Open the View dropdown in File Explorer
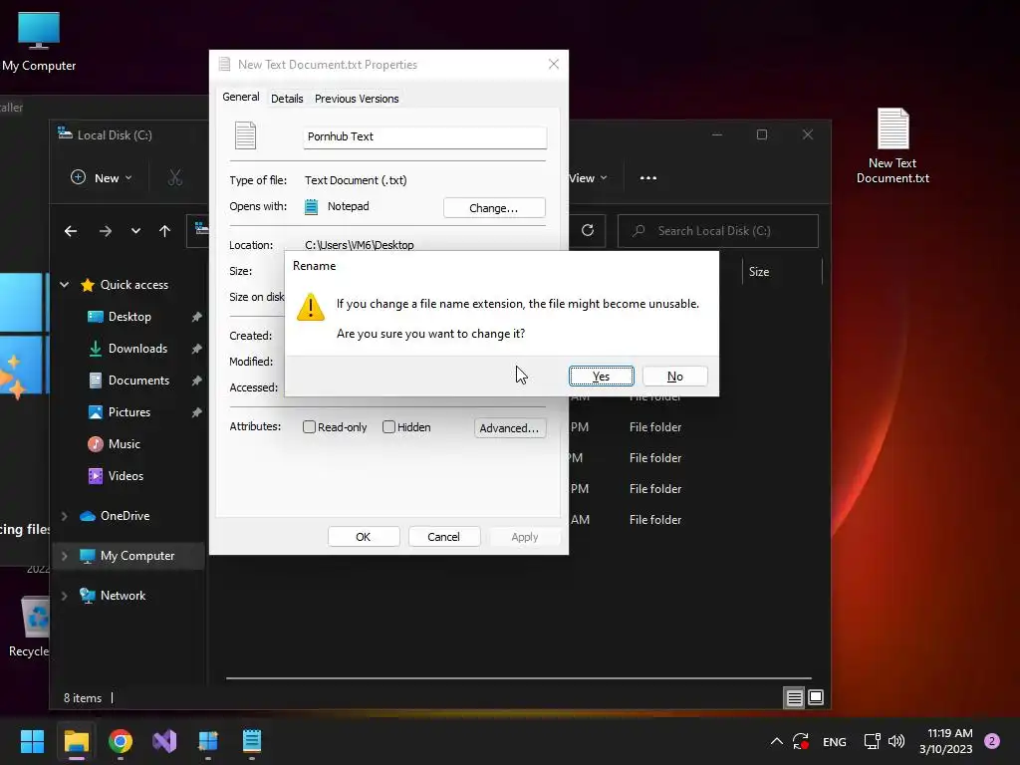 click(x=588, y=177)
